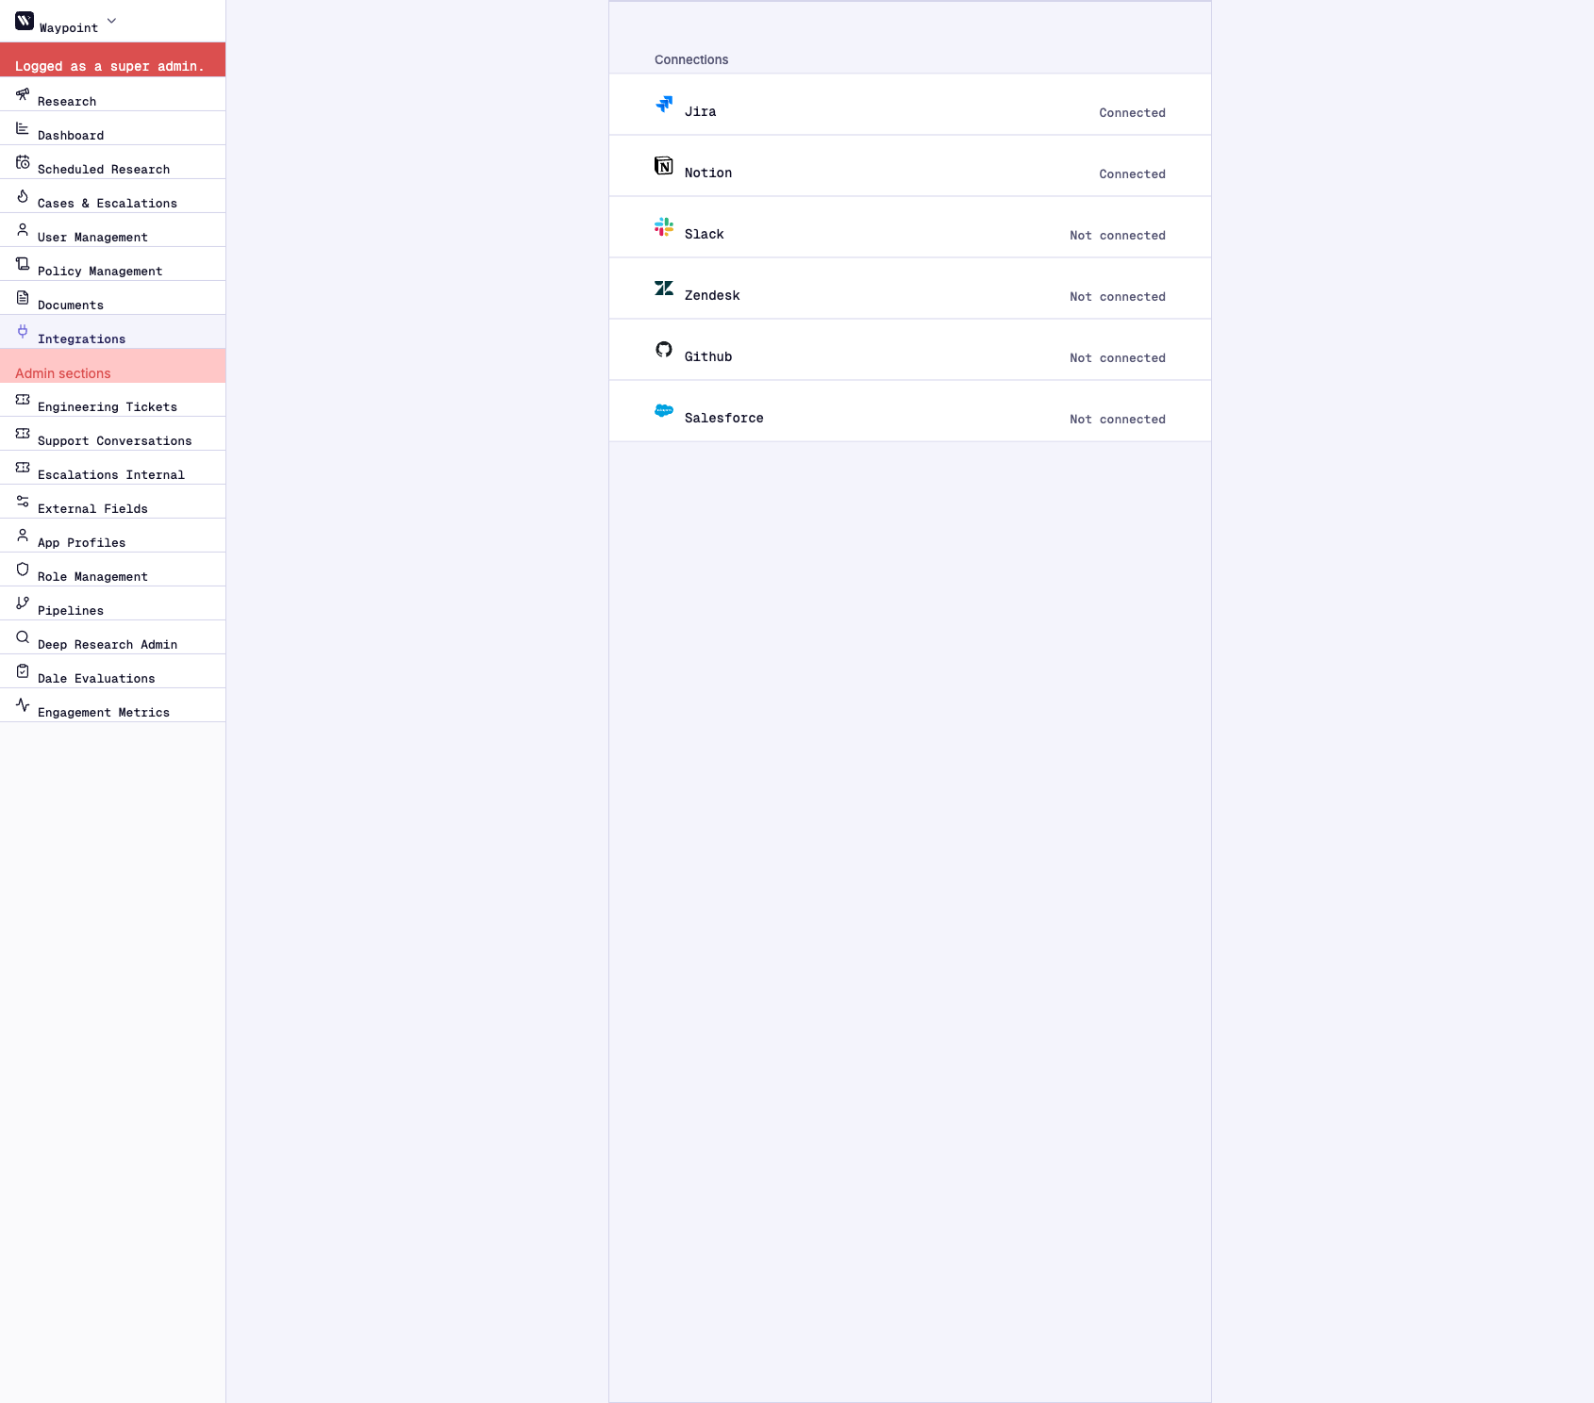
Task: Open User Management section
Action: (112, 230)
